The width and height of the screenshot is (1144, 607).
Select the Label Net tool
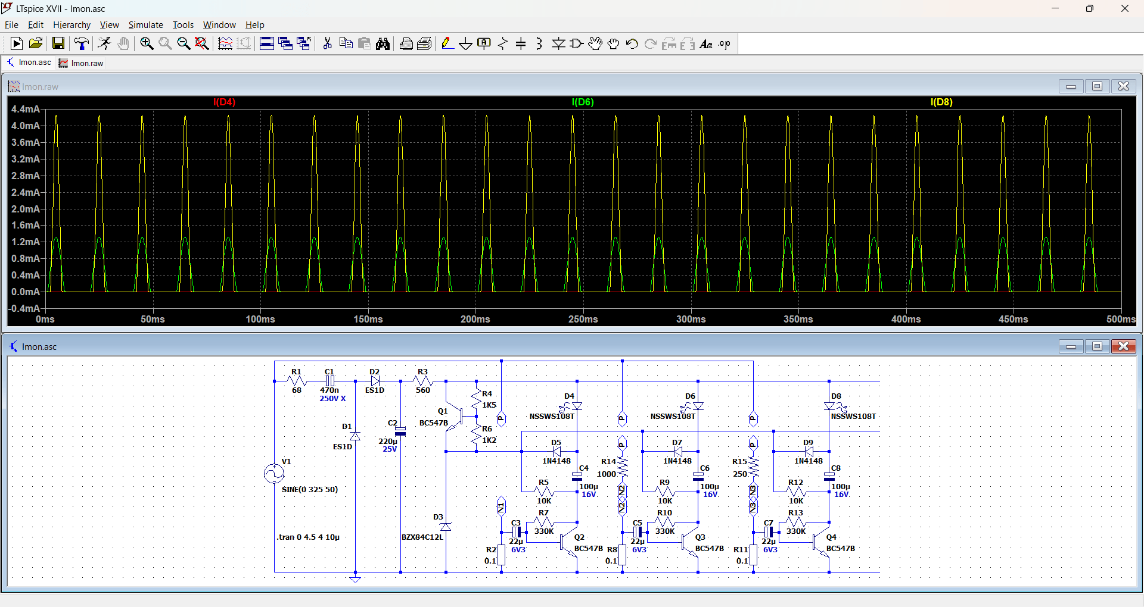click(484, 43)
